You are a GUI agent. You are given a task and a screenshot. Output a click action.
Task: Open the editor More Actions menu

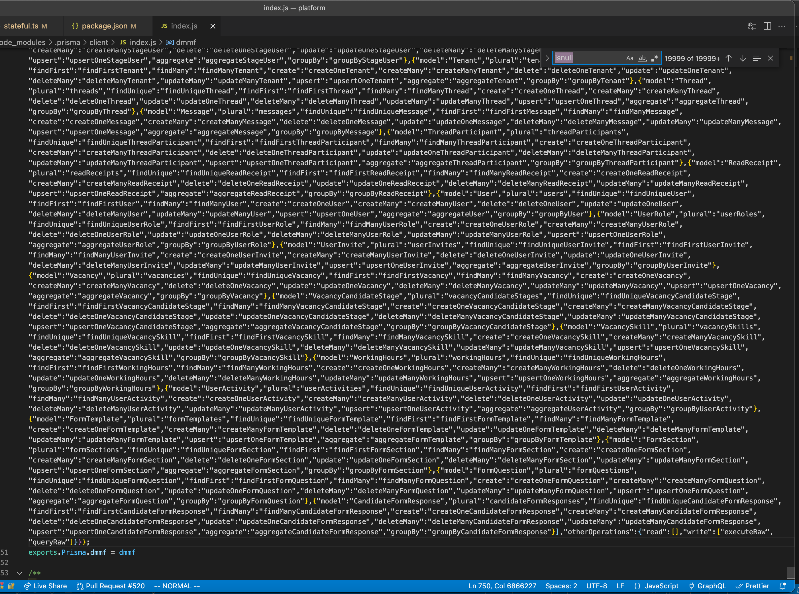[x=782, y=26]
